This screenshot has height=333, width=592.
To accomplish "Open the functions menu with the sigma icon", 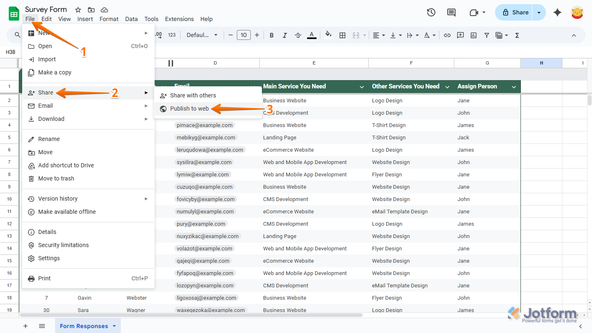I will coord(516,35).
